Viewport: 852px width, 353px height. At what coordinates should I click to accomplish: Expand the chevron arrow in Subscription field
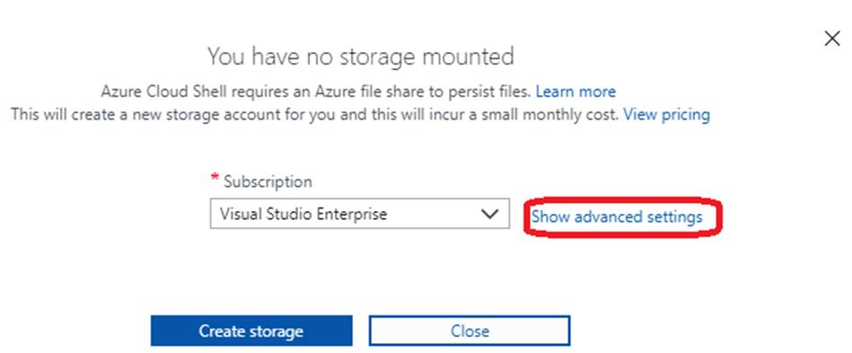489,214
